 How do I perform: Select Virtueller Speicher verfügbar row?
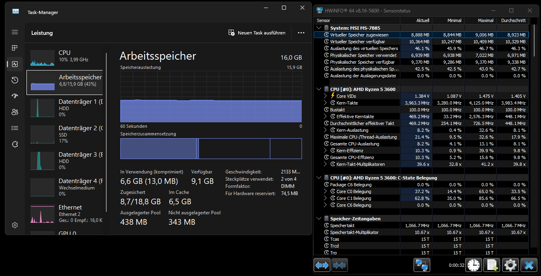(421, 42)
